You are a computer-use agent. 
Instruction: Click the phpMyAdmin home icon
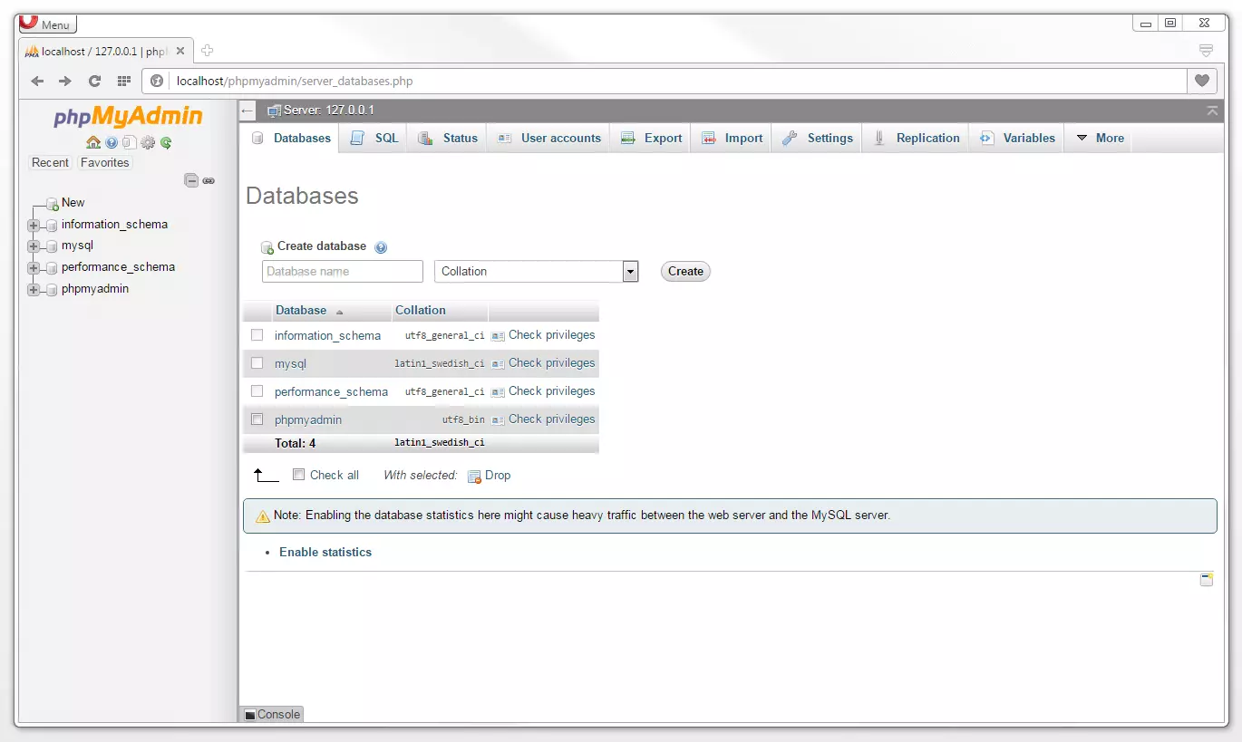click(92, 142)
